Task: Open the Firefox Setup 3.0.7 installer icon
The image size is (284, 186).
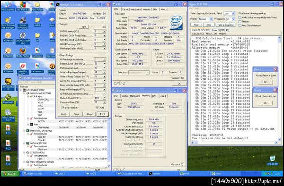Action: click(8, 115)
